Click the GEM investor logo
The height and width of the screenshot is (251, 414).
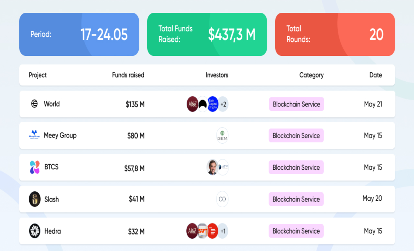pos(222,136)
